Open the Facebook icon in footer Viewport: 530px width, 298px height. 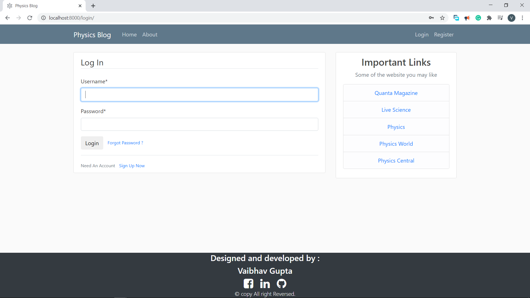tap(248, 283)
